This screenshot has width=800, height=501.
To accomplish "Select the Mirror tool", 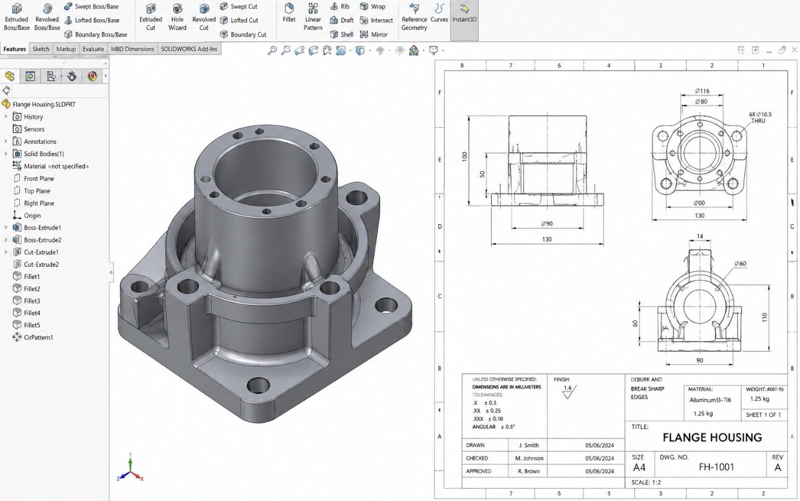I will (373, 35).
